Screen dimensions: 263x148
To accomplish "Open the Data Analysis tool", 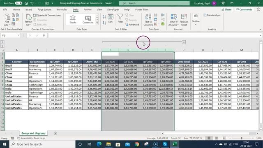I will point(212,15).
